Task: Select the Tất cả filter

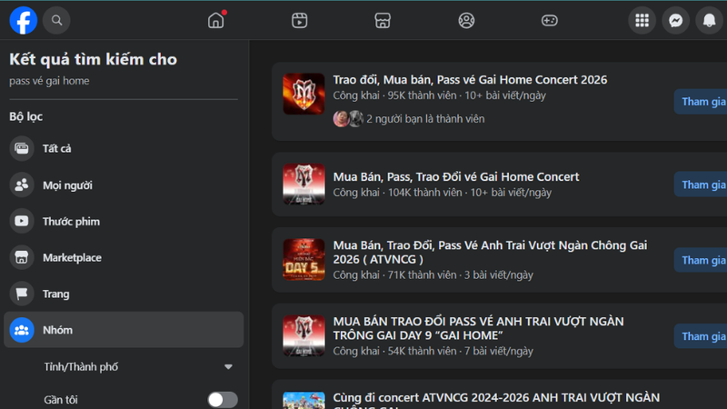Action: point(124,148)
